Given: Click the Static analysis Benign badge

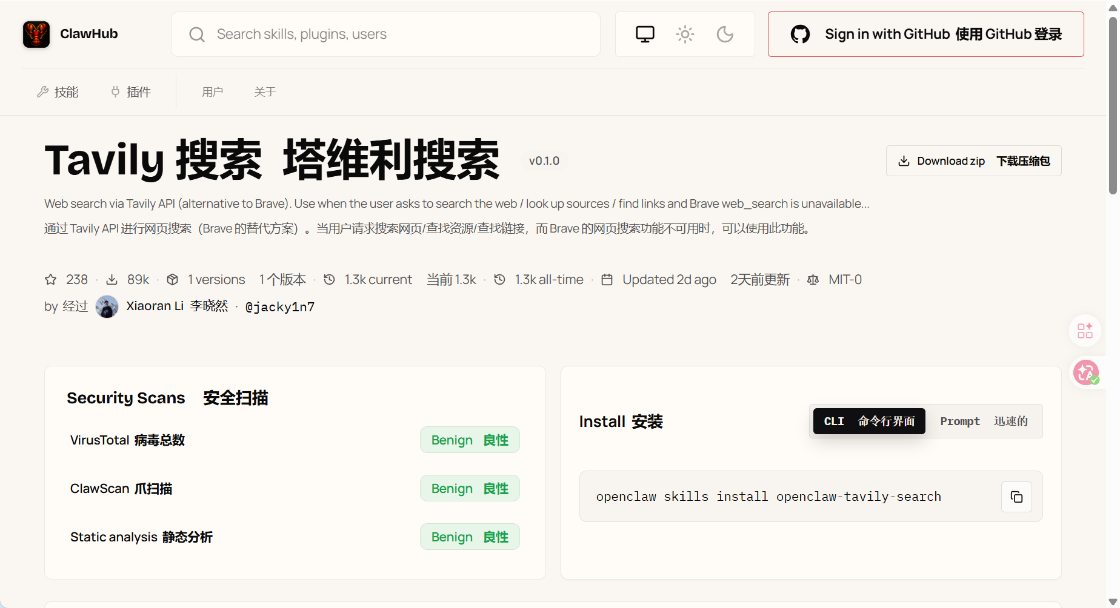Looking at the screenshot, I should (470, 537).
